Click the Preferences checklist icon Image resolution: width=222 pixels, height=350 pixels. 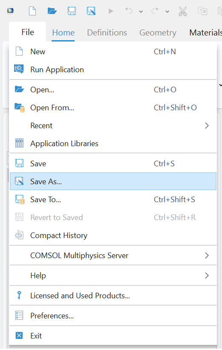[x=19, y=315]
